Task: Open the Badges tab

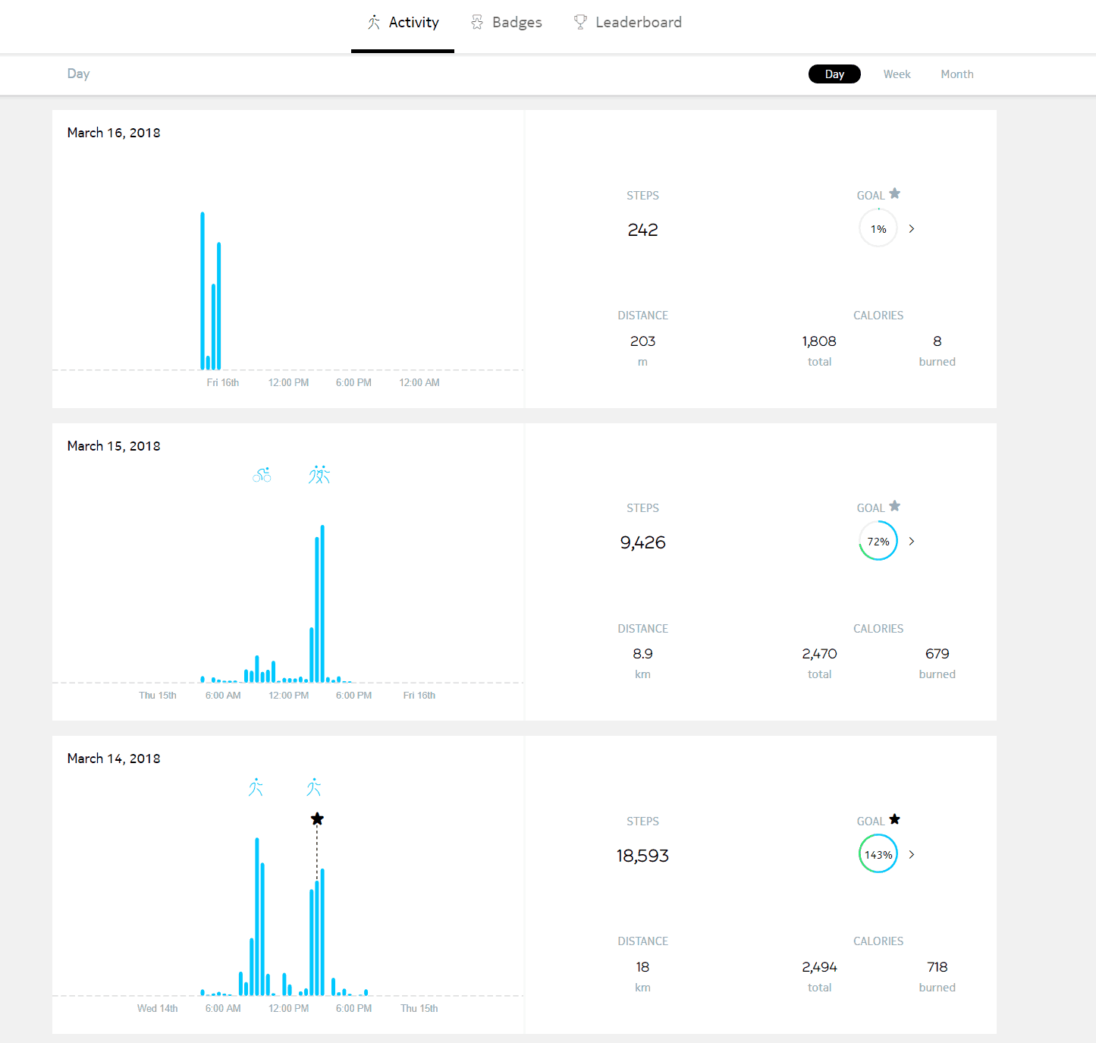Action: click(x=507, y=23)
